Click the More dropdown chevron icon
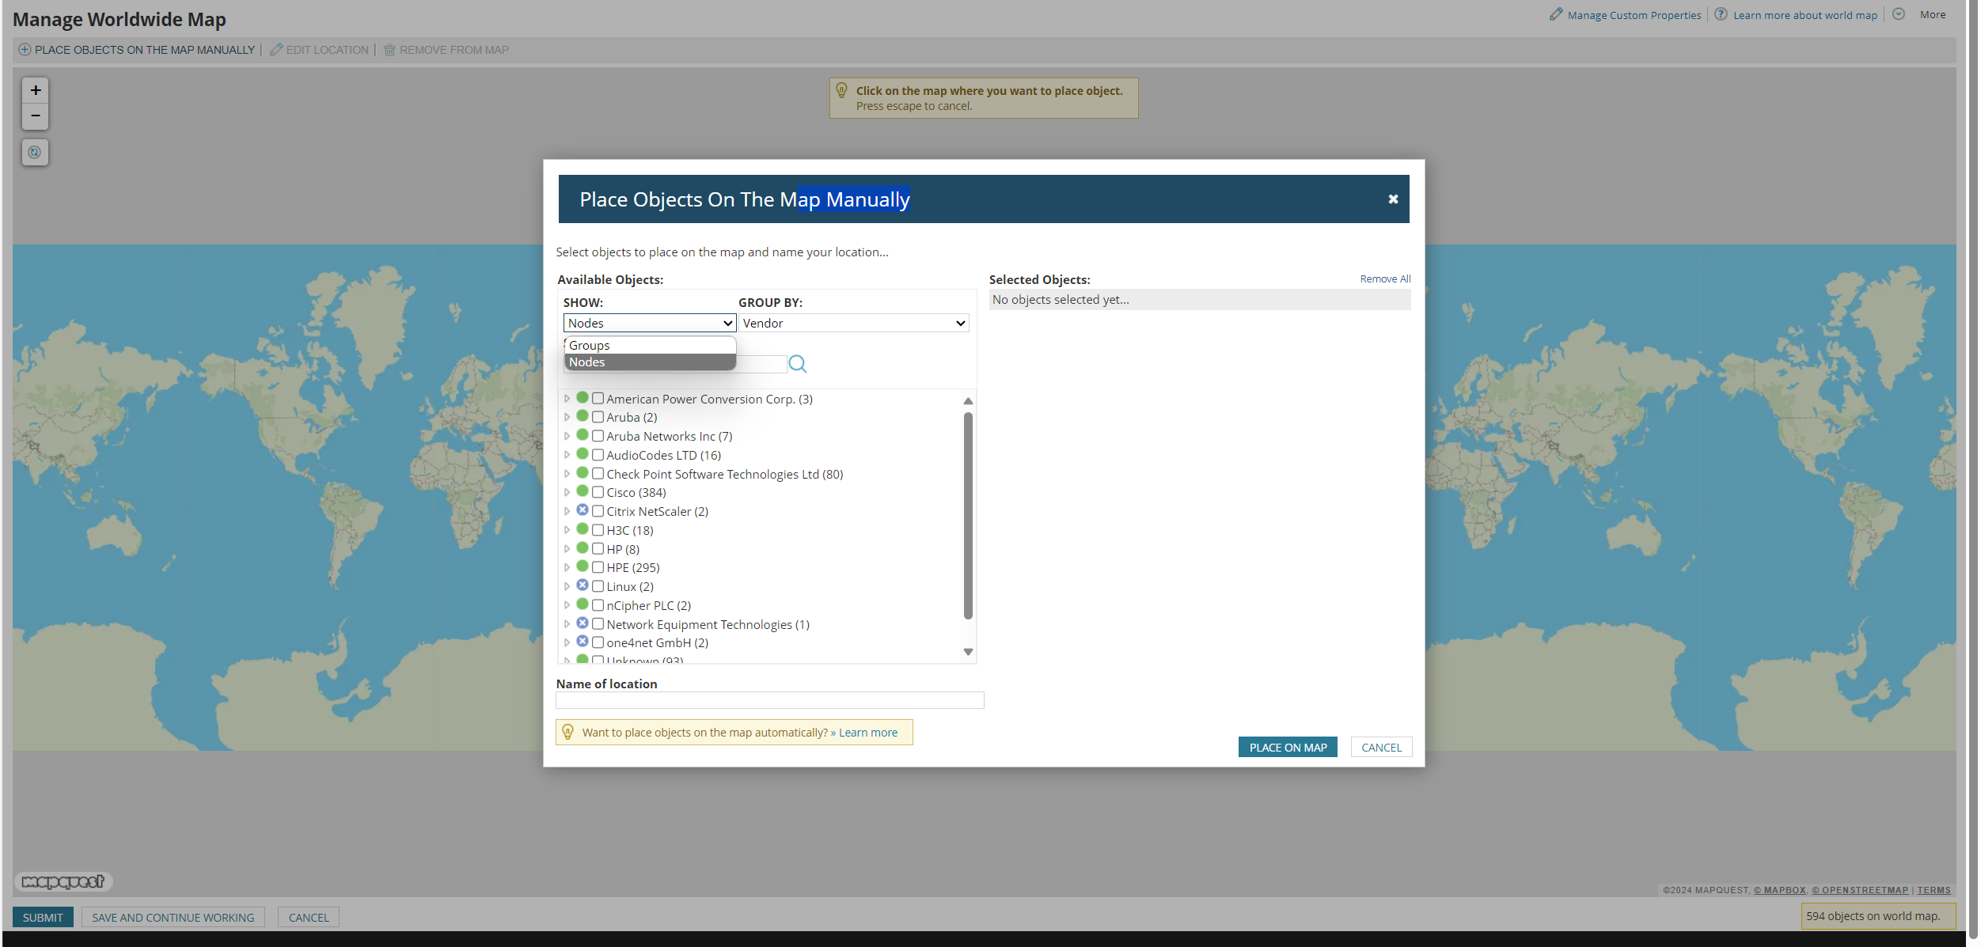This screenshot has height=947, width=1981. [x=1898, y=14]
